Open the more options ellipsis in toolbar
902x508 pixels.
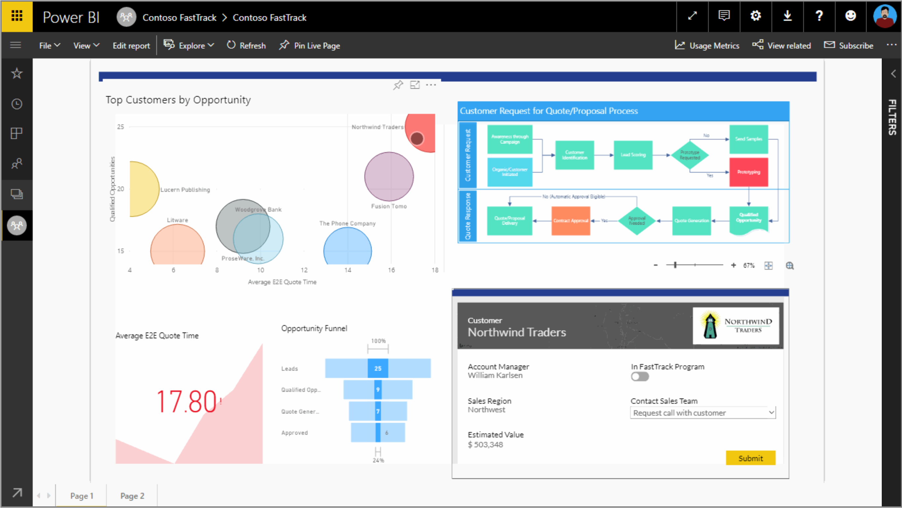[x=891, y=45]
